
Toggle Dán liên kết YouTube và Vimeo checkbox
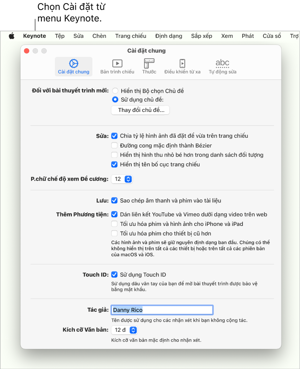(x=114, y=214)
